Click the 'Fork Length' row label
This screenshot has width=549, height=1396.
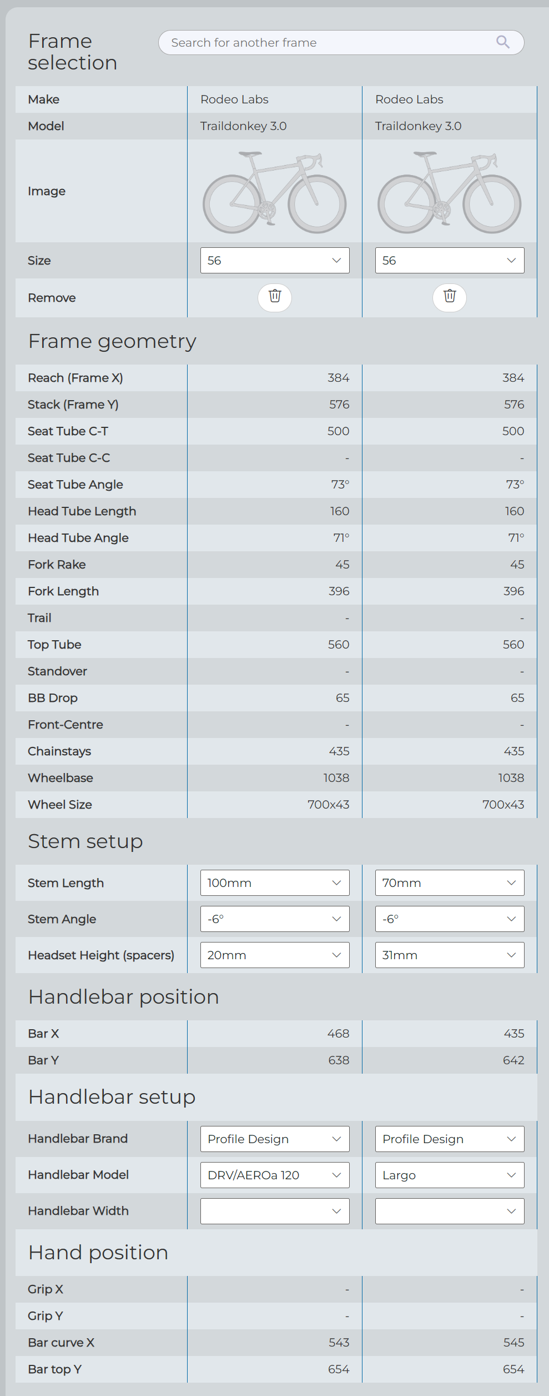click(63, 591)
